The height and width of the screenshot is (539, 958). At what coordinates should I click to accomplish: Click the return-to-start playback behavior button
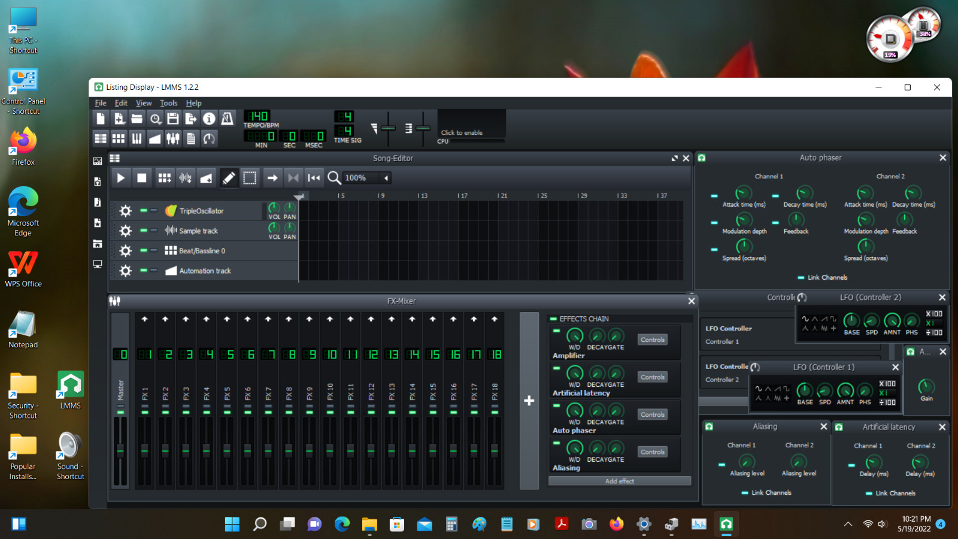314,178
